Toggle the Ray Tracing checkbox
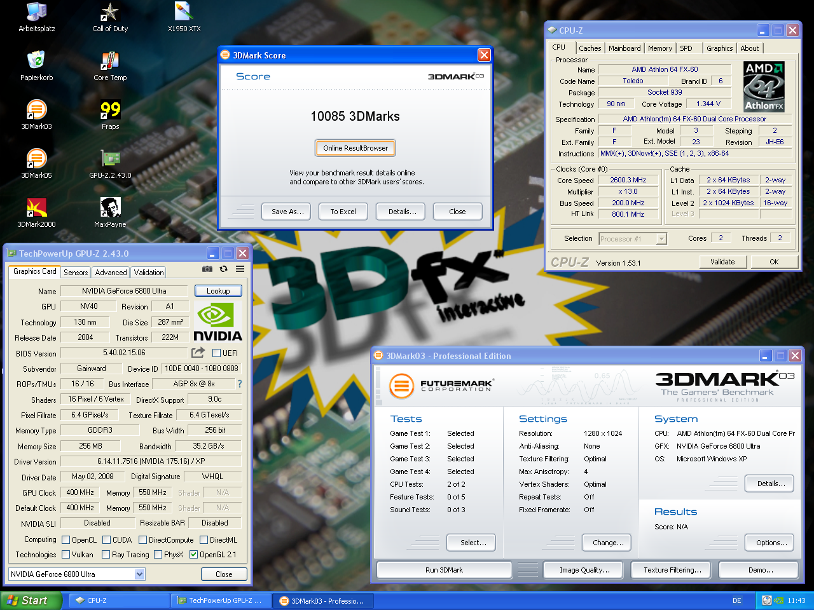814x610 pixels. pyautogui.click(x=106, y=555)
